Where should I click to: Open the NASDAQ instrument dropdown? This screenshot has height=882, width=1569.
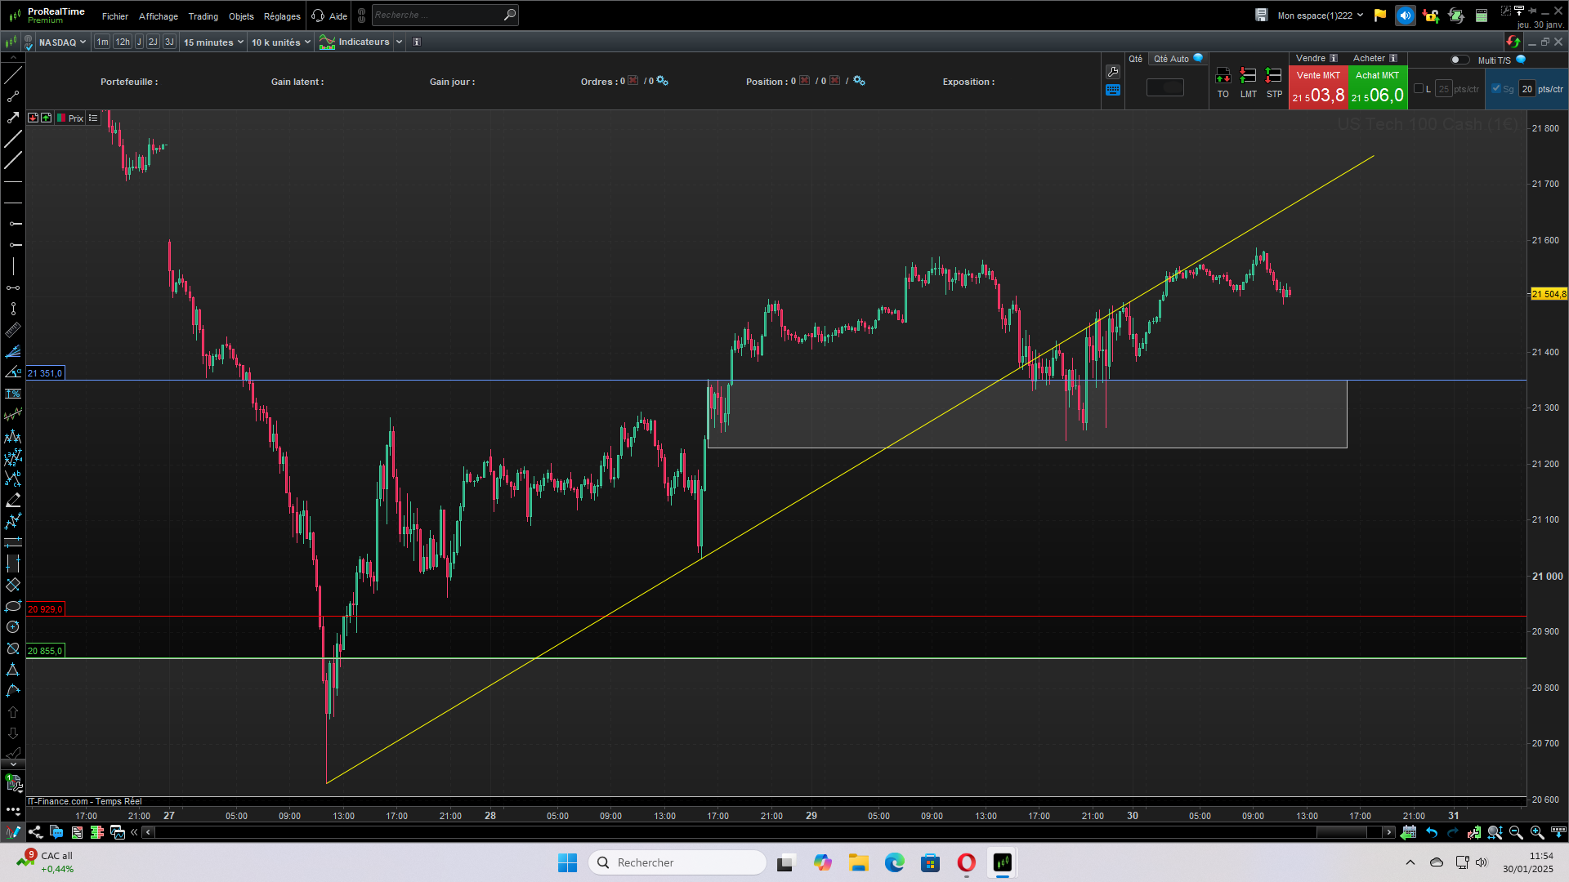[62, 42]
